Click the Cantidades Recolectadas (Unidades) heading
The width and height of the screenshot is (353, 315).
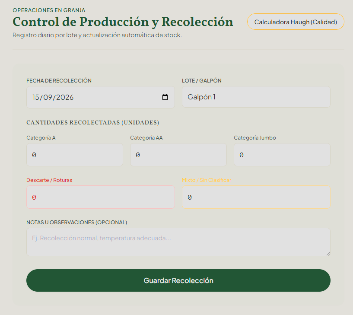93,122
